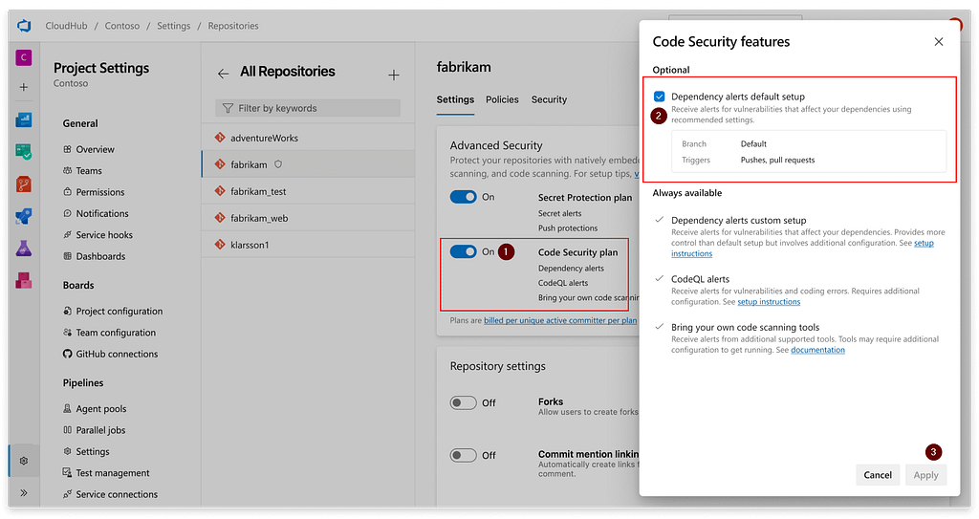Open the Artifacts icon in left rail
Image resolution: width=979 pixels, height=519 pixels.
[x=24, y=280]
